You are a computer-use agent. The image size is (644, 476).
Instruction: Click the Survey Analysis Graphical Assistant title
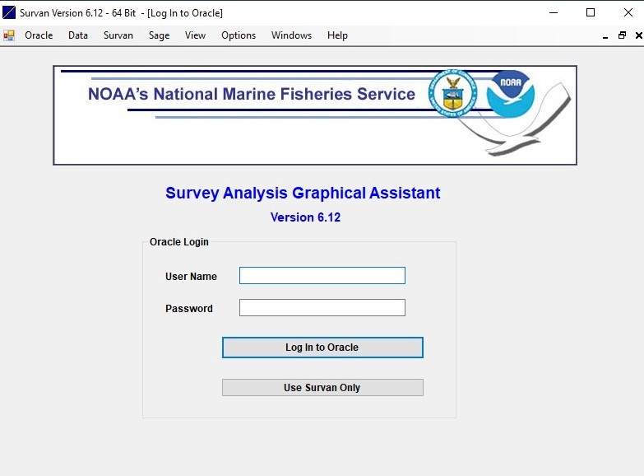(x=303, y=193)
